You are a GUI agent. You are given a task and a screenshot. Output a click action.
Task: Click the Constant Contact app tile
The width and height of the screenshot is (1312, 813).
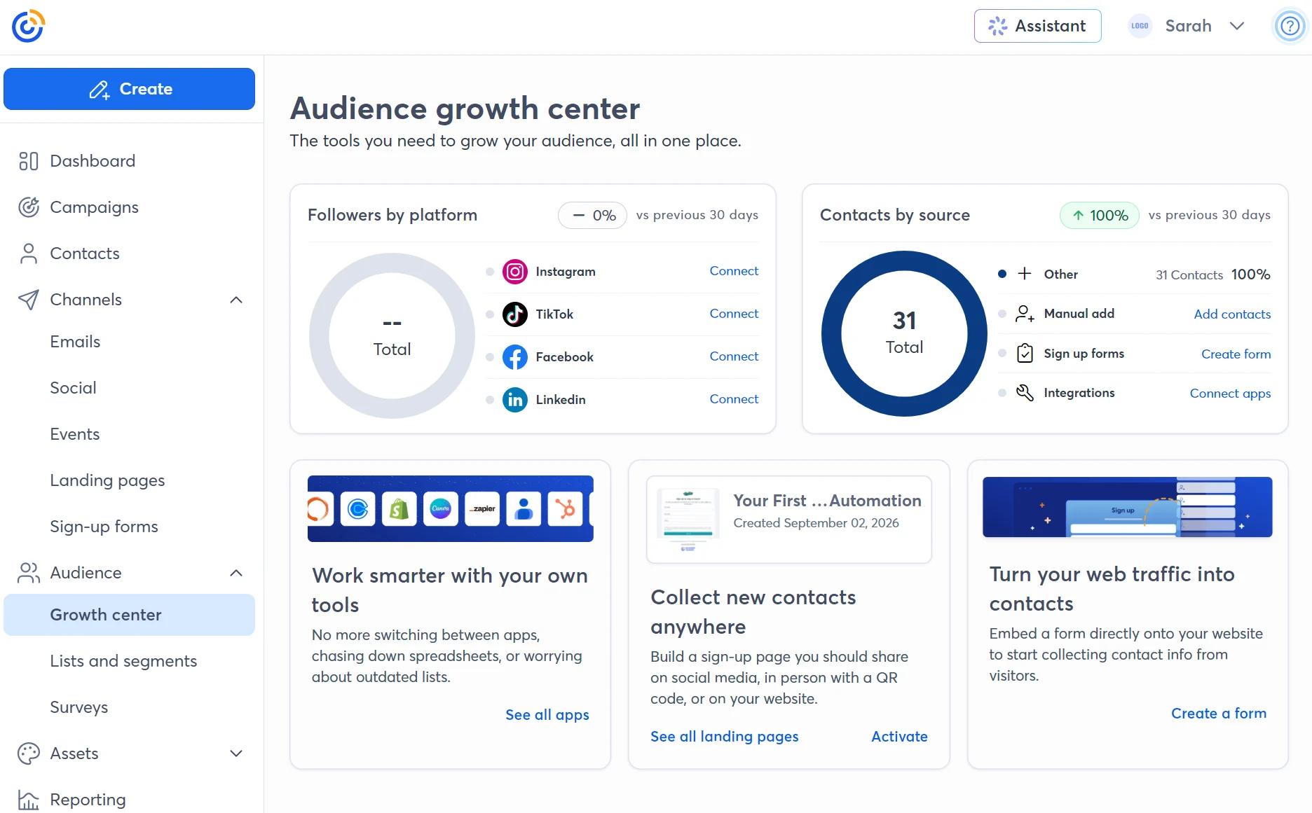[x=358, y=509]
